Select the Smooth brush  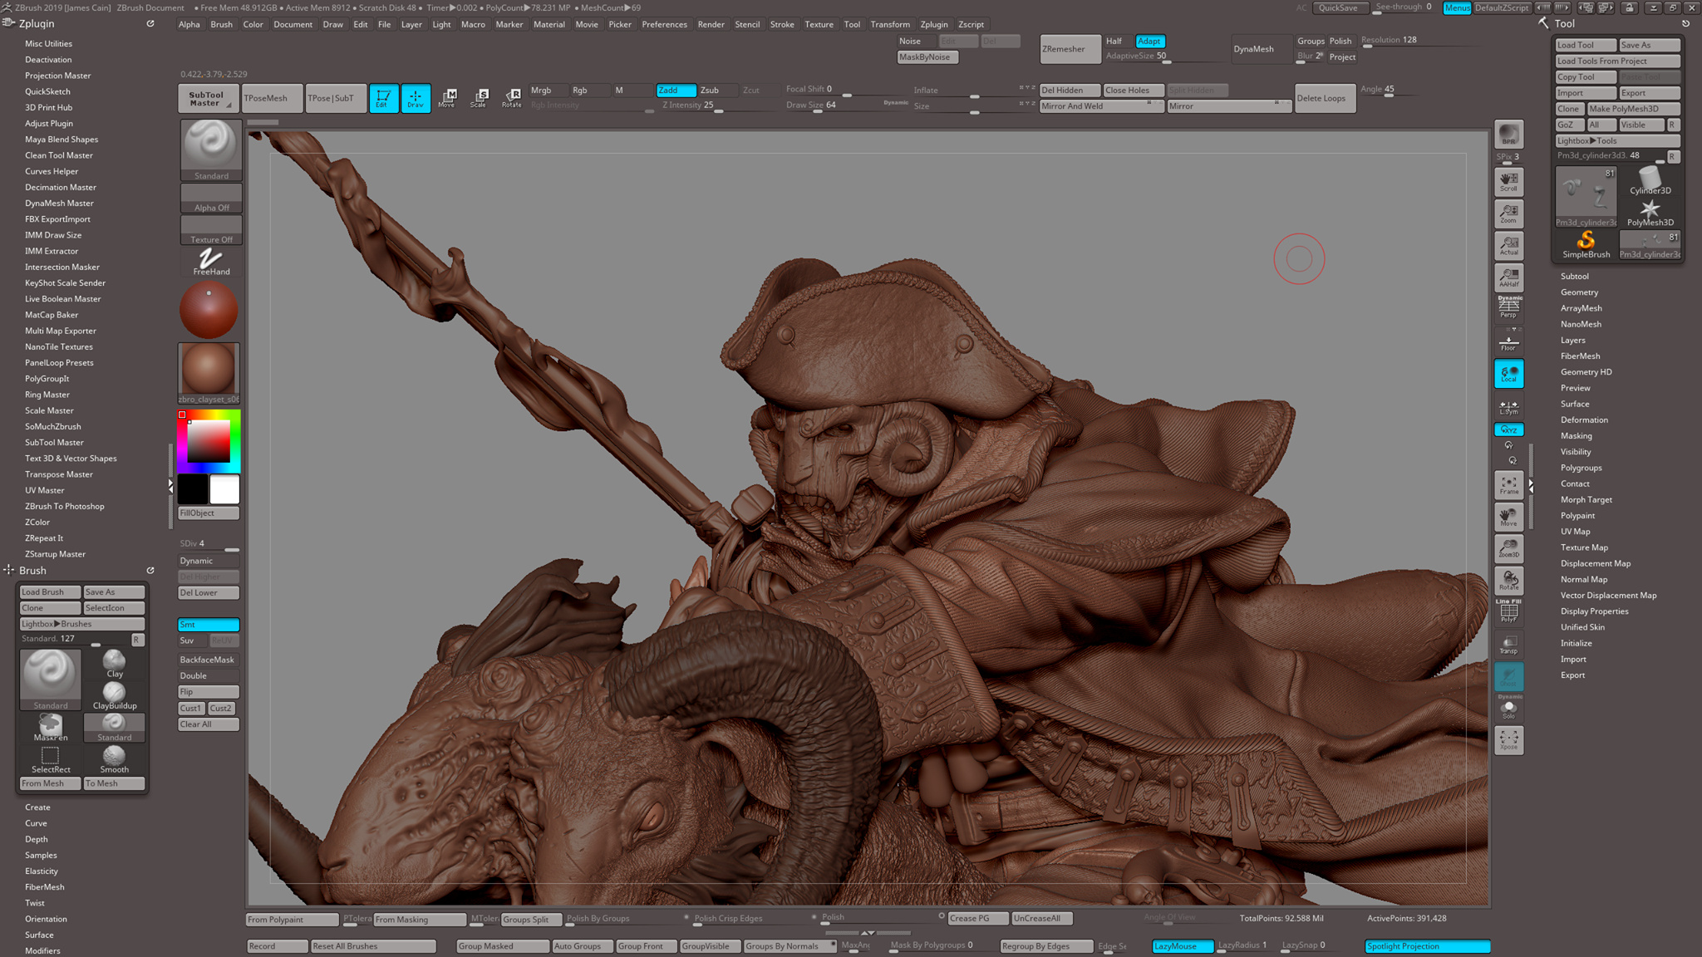pyautogui.click(x=115, y=759)
